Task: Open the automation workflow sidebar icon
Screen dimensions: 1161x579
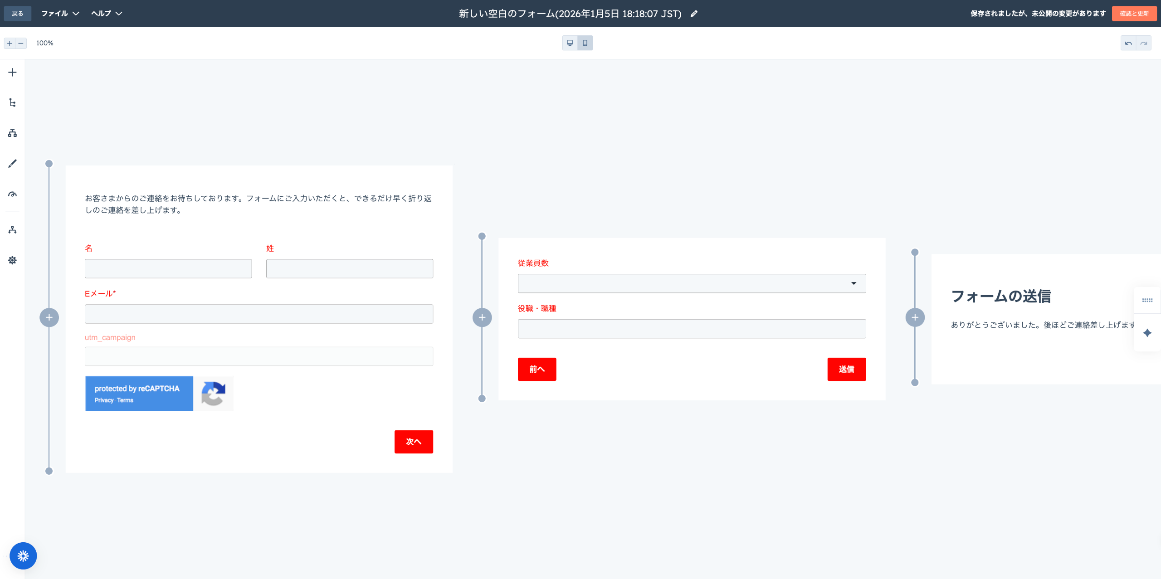Action: [12, 230]
